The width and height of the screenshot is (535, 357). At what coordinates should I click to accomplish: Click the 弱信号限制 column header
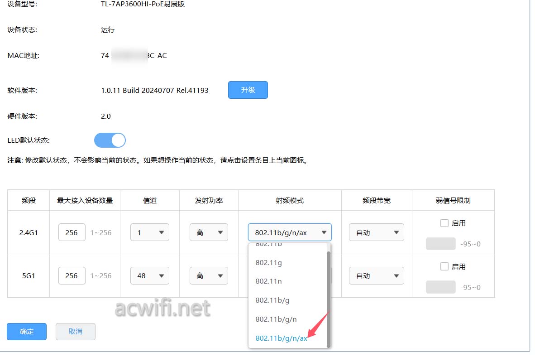pyautogui.click(x=453, y=201)
